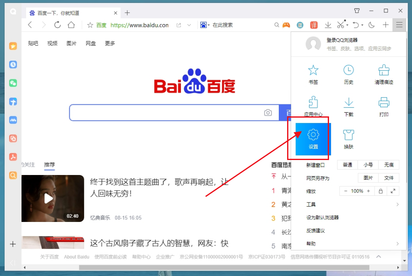
Task: Open the undo history dropdown arrow
Action: coord(362,25)
